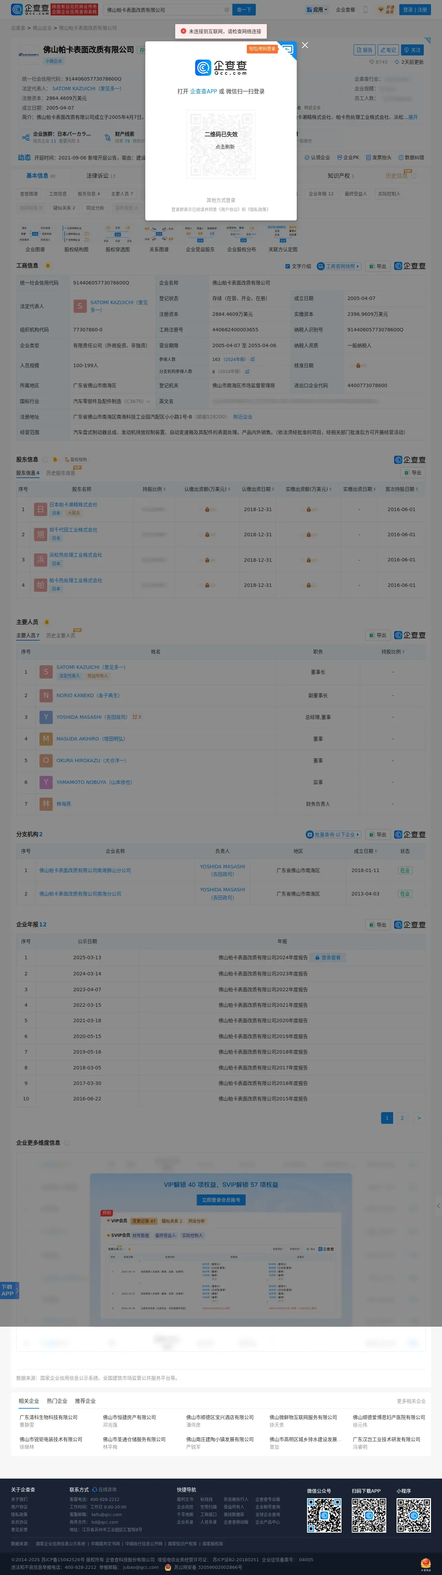The width and height of the screenshot is (442, 1575).
Task: Open NORIO KANEKO person link
Action: click(x=88, y=696)
